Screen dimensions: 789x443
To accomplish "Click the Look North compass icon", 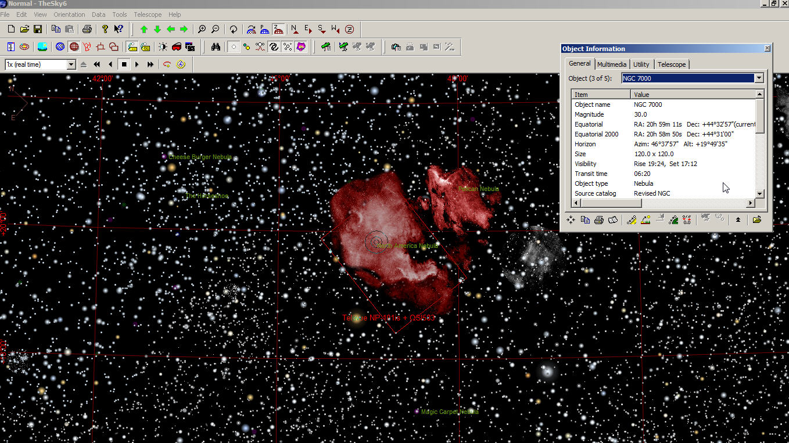I will click(294, 29).
